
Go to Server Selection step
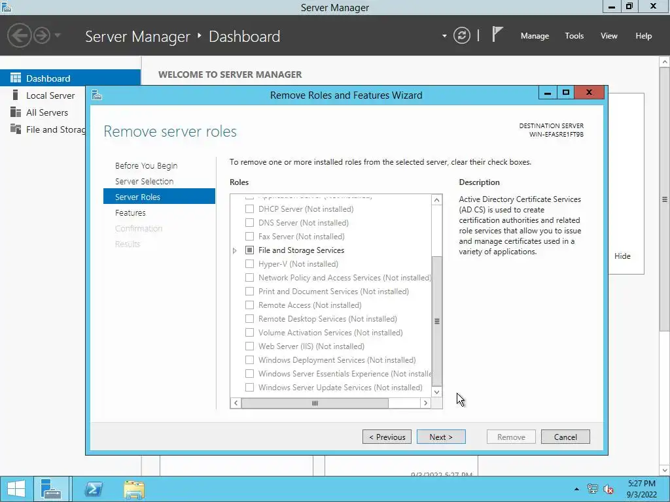click(x=144, y=182)
